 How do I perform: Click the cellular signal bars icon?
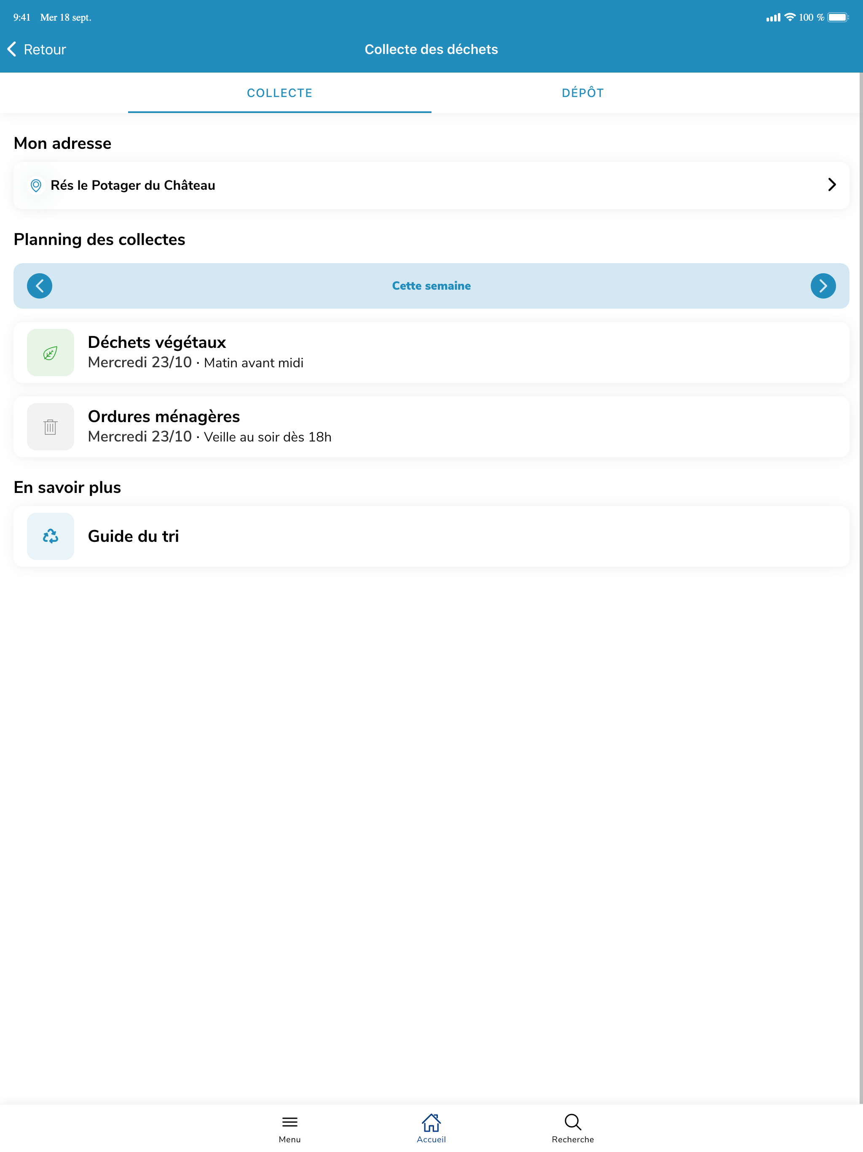pyautogui.click(x=773, y=18)
